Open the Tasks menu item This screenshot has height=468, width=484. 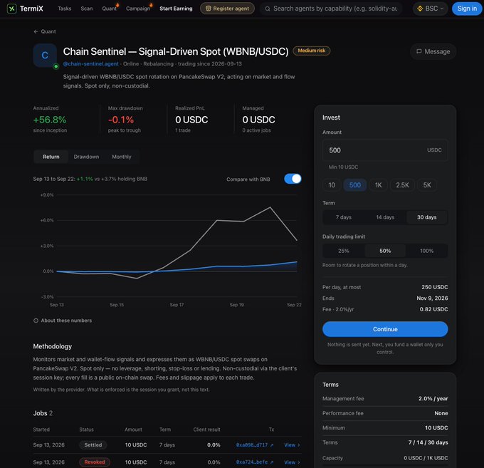(65, 9)
